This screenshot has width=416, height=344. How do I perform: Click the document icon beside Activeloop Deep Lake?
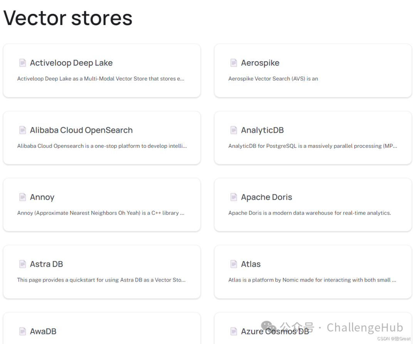23,63
